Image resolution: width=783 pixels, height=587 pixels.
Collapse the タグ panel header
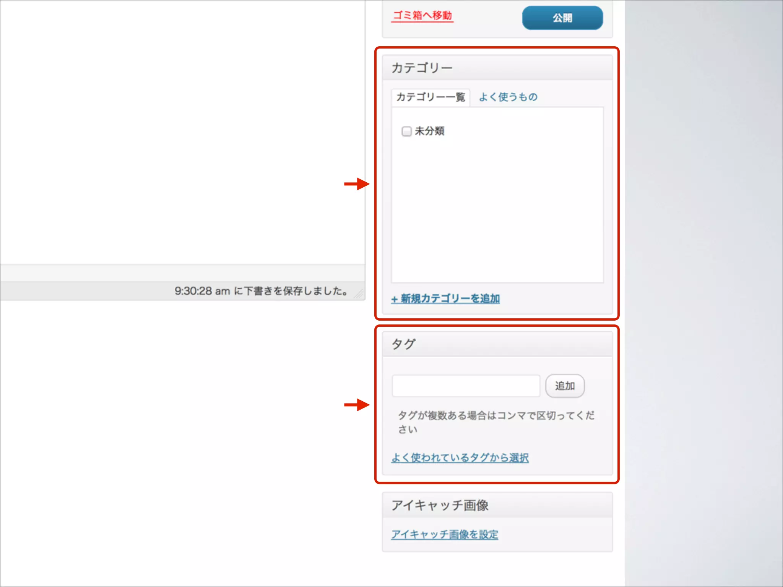[x=497, y=344]
